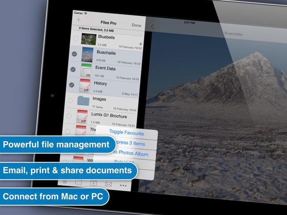Click the Event Data xls icon
287x215 pixels.
(86, 70)
